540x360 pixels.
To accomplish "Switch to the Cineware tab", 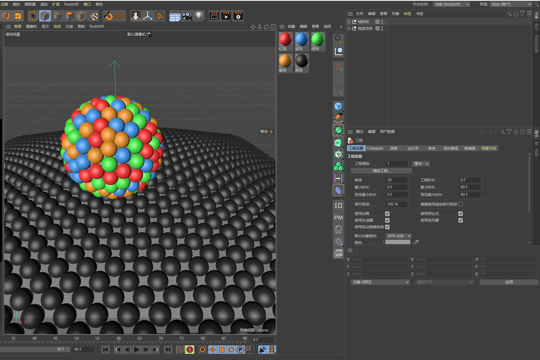I will pyautogui.click(x=375, y=148).
